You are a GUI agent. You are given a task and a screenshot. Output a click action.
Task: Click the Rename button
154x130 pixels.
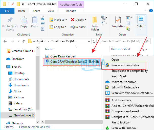(x=78, y=27)
